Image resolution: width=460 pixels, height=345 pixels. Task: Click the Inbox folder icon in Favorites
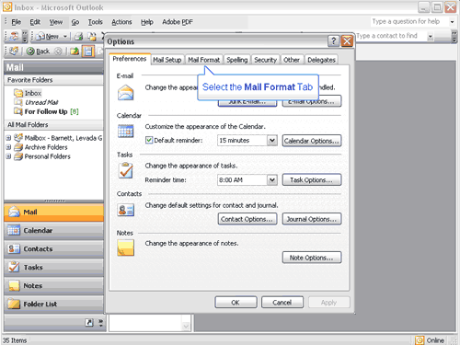[x=18, y=93]
